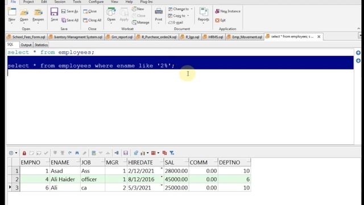Click the Save floppy disk icon
The image size is (364, 205).
coord(55,12)
